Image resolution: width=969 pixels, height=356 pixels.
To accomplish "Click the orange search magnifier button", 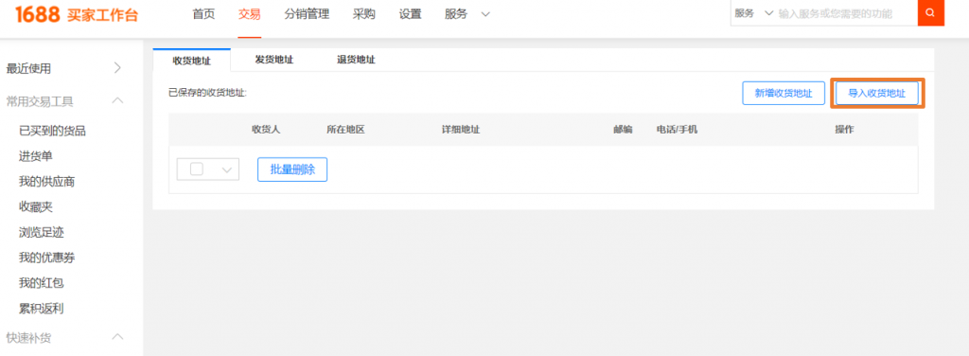I will (x=931, y=13).
